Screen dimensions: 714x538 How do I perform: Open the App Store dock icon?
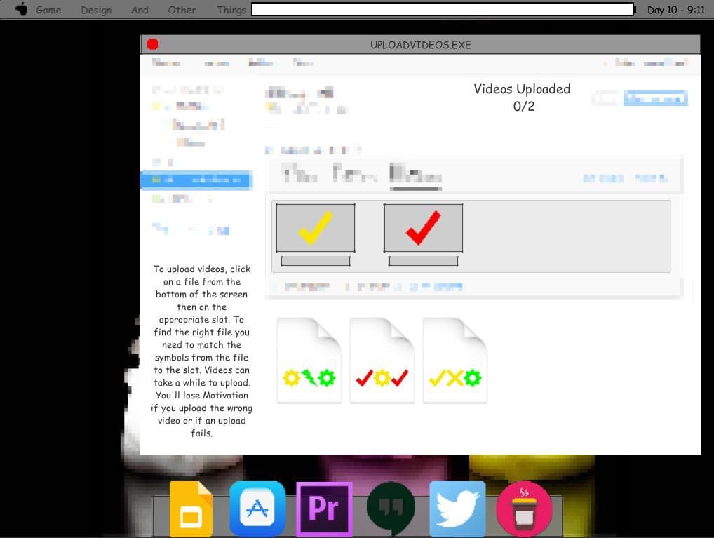point(257,509)
